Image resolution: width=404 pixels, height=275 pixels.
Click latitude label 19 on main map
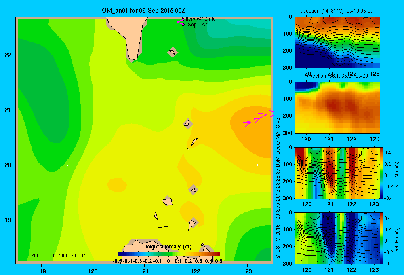click(x=8, y=220)
